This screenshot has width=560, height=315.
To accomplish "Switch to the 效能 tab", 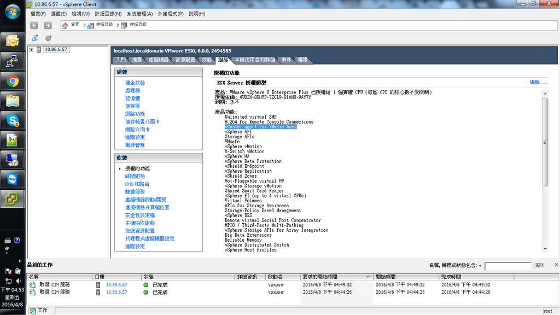I will [x=206, y=60].
